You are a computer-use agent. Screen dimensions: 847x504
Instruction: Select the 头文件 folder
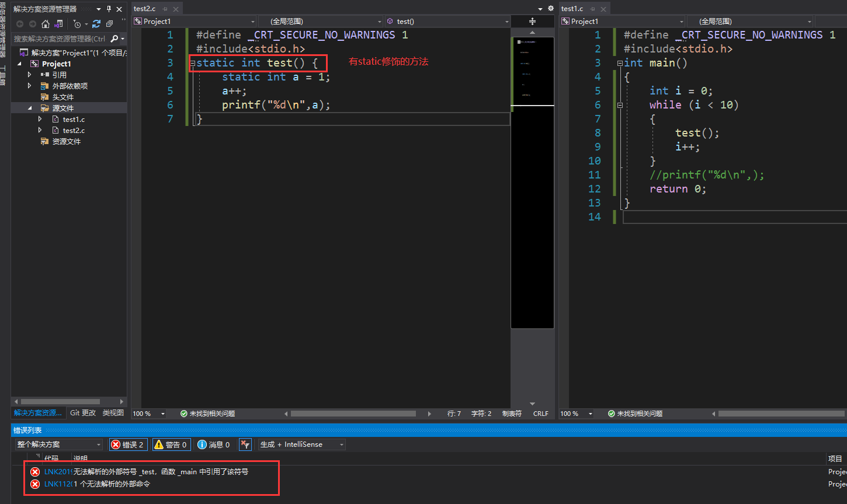(63, 97)
